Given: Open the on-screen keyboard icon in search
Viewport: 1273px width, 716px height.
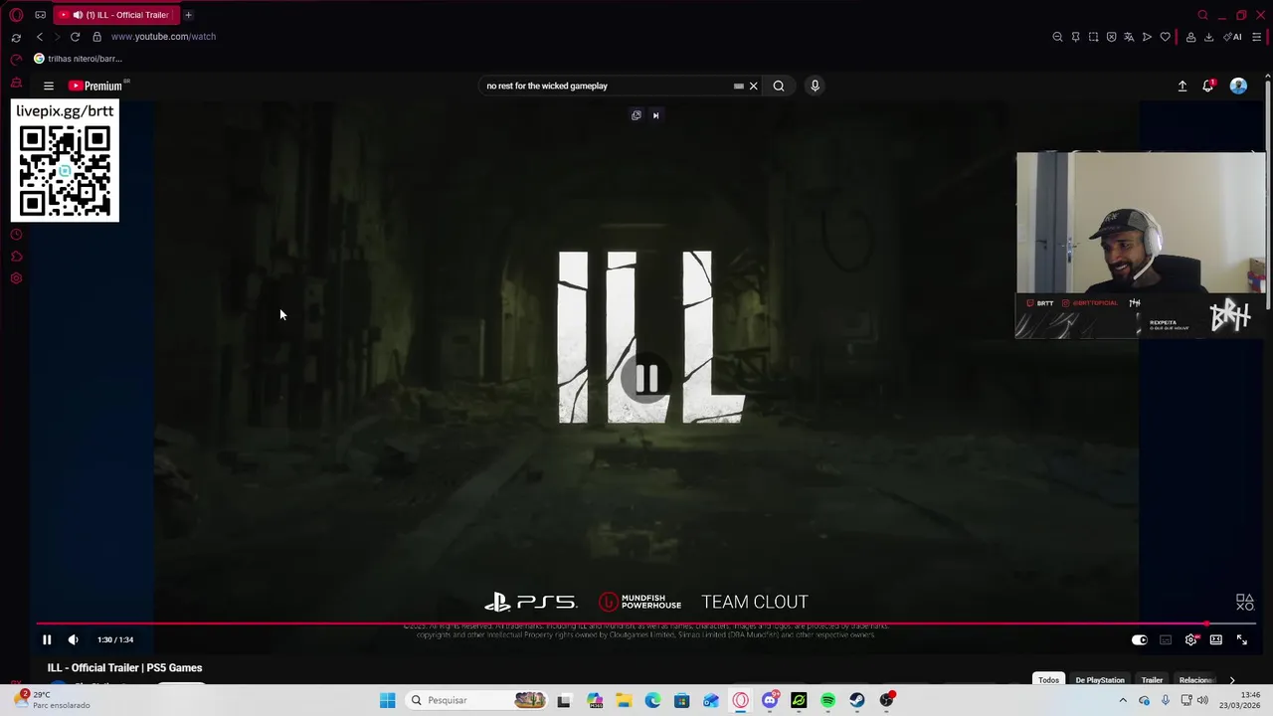Looking at the screenshot, I should point(738,86).
